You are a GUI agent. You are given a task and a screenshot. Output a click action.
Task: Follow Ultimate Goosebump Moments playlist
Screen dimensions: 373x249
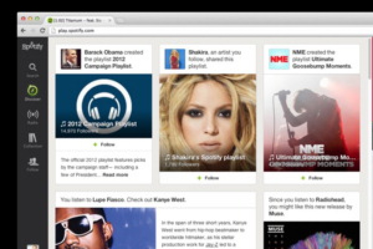312,178
